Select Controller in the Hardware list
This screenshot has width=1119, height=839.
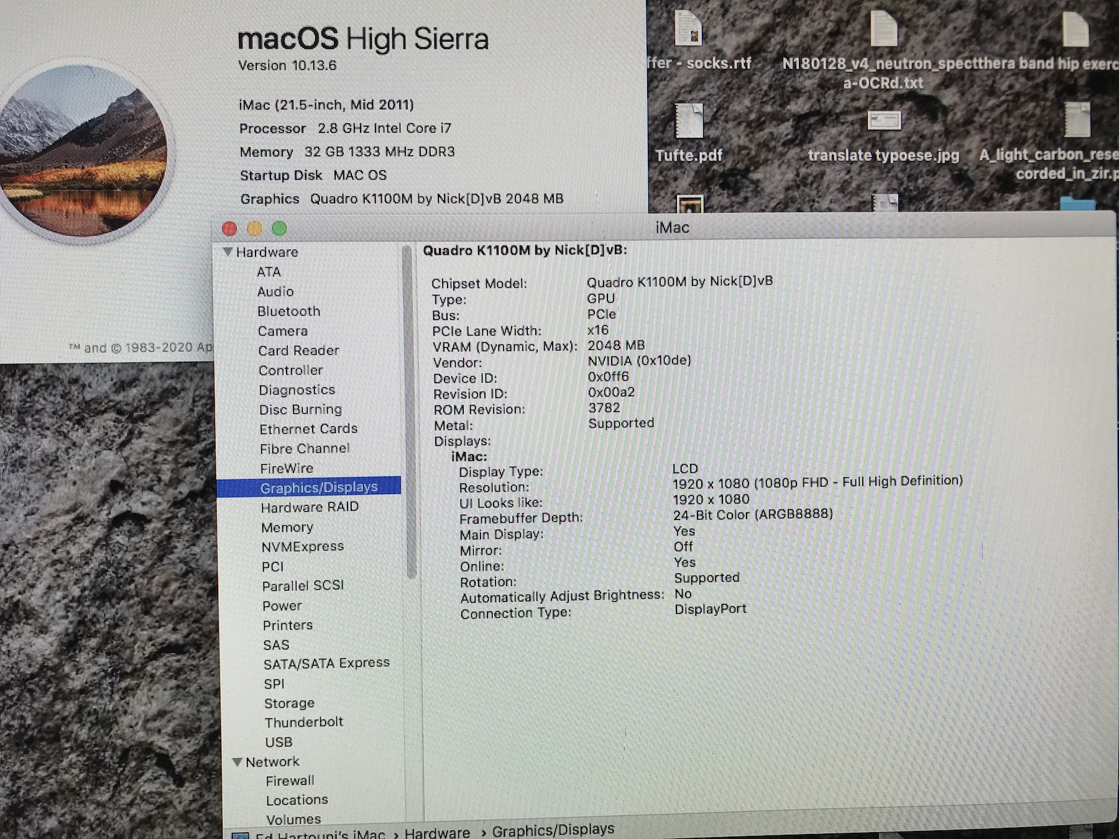[291, 370]
